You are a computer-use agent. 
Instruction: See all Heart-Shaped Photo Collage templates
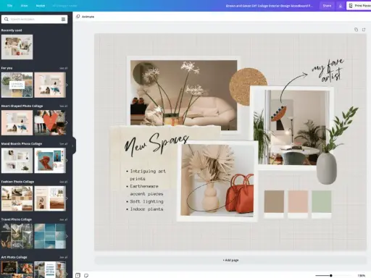64,106
